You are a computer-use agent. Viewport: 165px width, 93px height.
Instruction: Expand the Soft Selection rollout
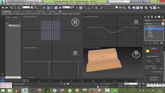coord(154,78)
